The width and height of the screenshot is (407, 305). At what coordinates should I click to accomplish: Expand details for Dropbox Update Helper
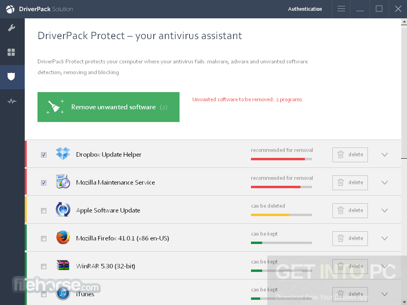pyautogui.click(x=384, y=155)
